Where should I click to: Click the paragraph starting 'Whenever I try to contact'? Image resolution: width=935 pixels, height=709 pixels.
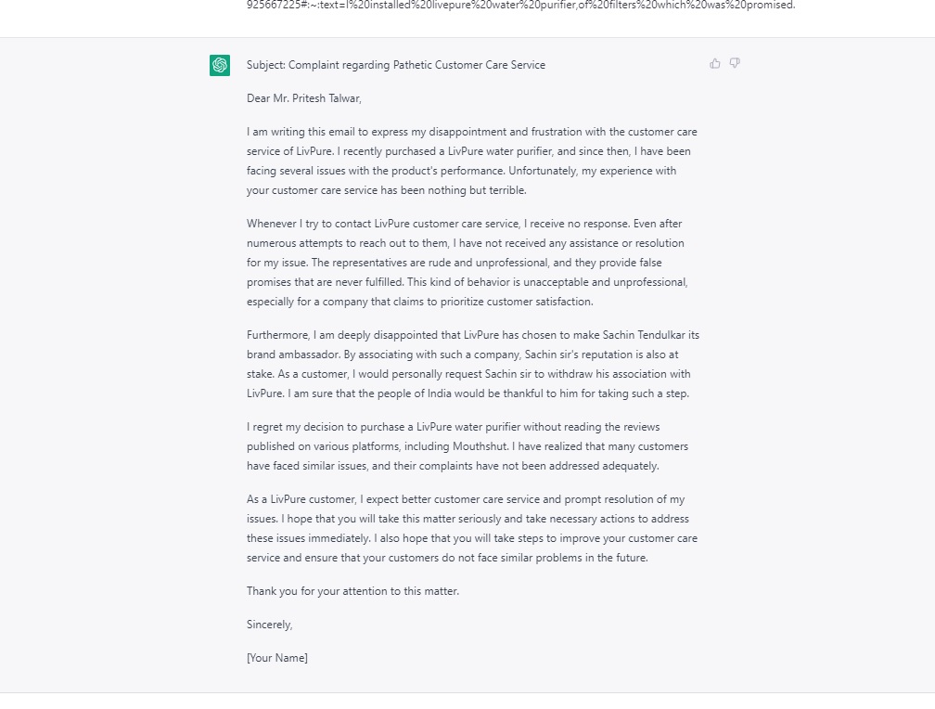[467, 263]
